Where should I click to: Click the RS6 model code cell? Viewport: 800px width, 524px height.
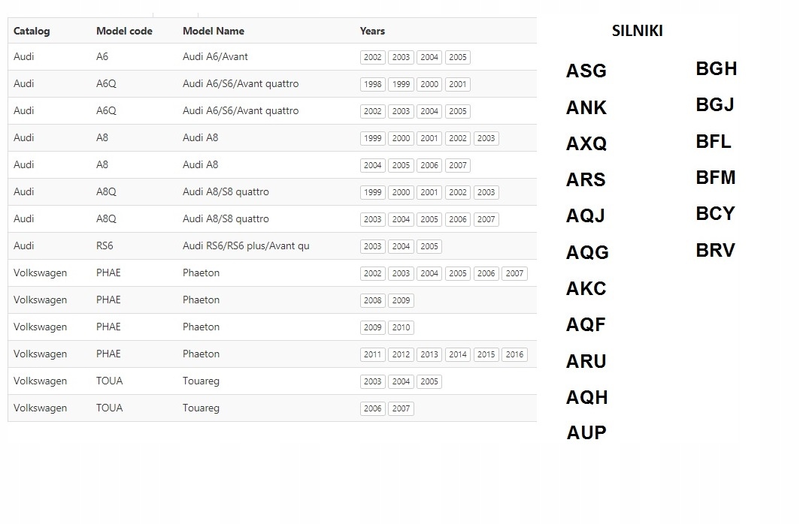tap(105, 245)
